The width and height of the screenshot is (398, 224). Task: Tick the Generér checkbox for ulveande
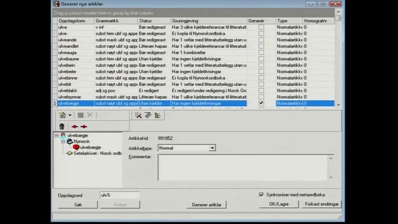(261, 40)
